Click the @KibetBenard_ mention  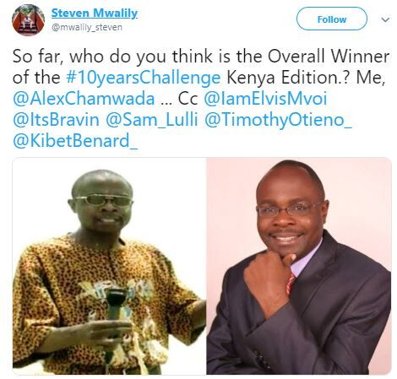click(x=75, y=141)
